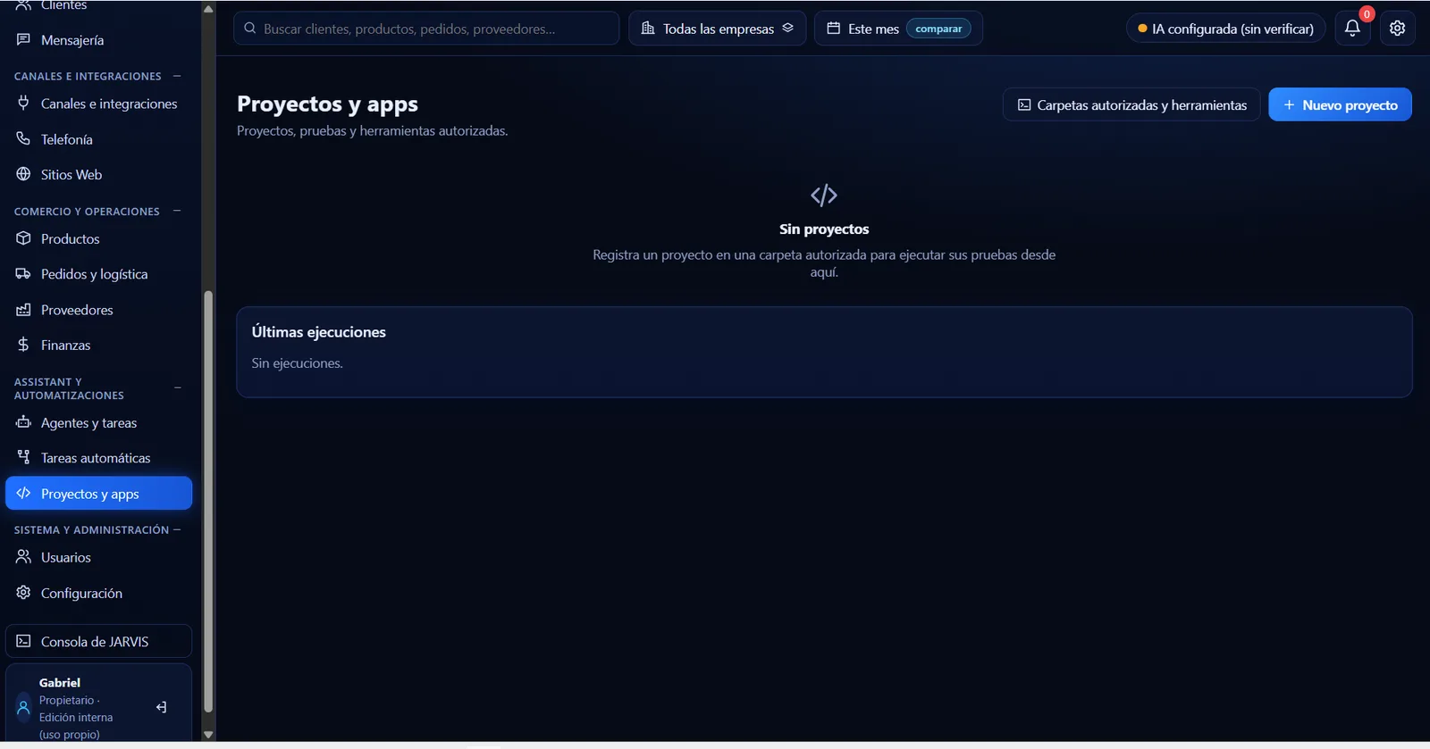
Task: Open the notifications bell
Action: (1352, 28)
